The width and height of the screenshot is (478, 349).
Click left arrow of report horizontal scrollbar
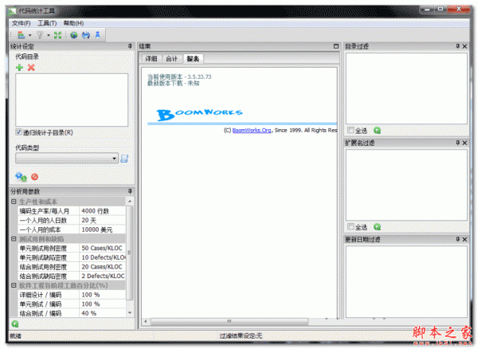[146, 321]
